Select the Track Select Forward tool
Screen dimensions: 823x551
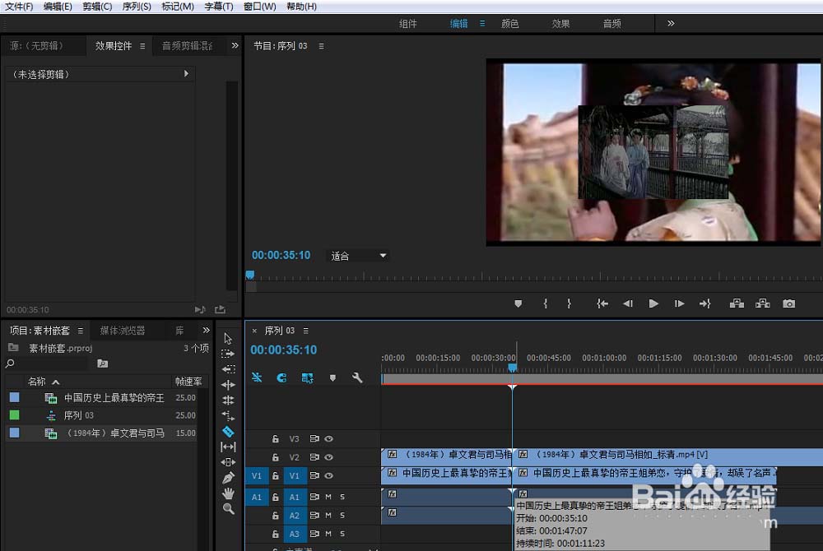[x=228, y=354]
